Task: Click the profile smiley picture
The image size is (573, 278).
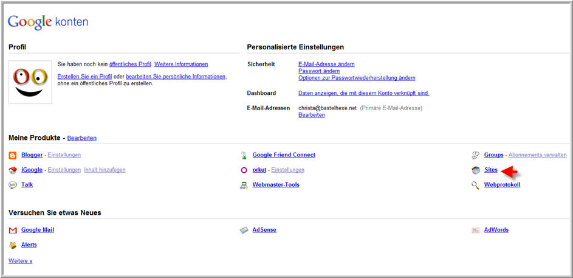Action: point(30,82)
